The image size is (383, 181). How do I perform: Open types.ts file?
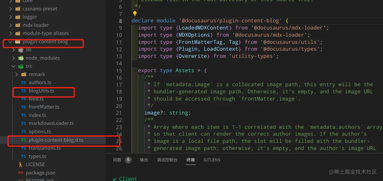click(37, 156)
